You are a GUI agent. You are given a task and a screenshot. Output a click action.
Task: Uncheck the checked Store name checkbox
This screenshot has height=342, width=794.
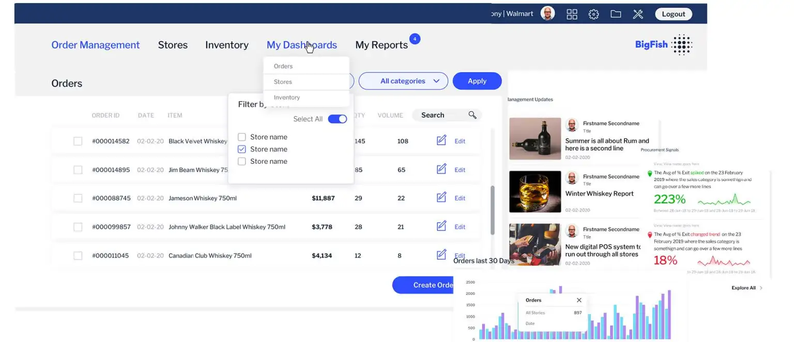click(241, 149)
